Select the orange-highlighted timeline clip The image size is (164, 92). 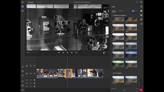point(68,73)
